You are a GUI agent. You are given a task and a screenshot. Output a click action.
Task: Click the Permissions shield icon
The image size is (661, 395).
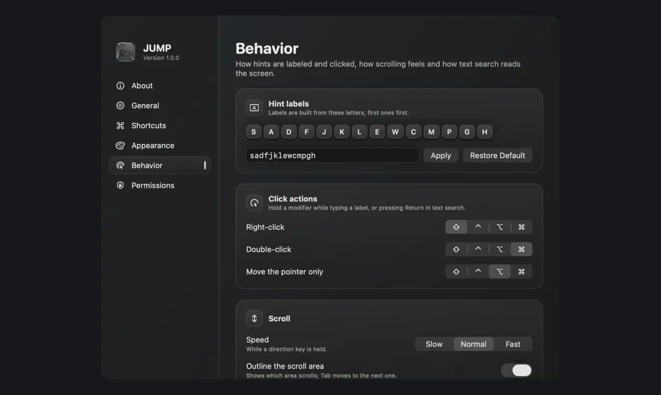[x=120, y=186]
